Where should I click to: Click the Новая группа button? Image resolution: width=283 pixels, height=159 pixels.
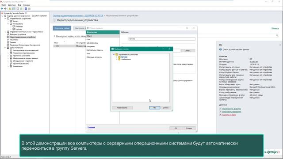pyautogui.click(x=122, y=108)
